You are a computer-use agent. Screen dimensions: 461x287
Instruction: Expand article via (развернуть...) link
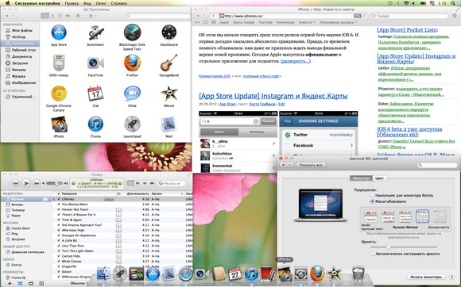pyautogui.click(x=296, y=61)
